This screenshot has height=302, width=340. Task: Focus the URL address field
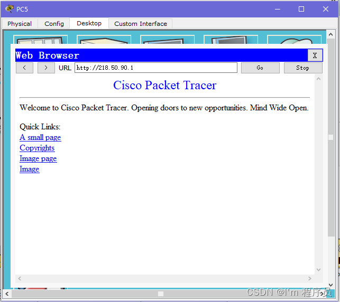click(156, 68)
